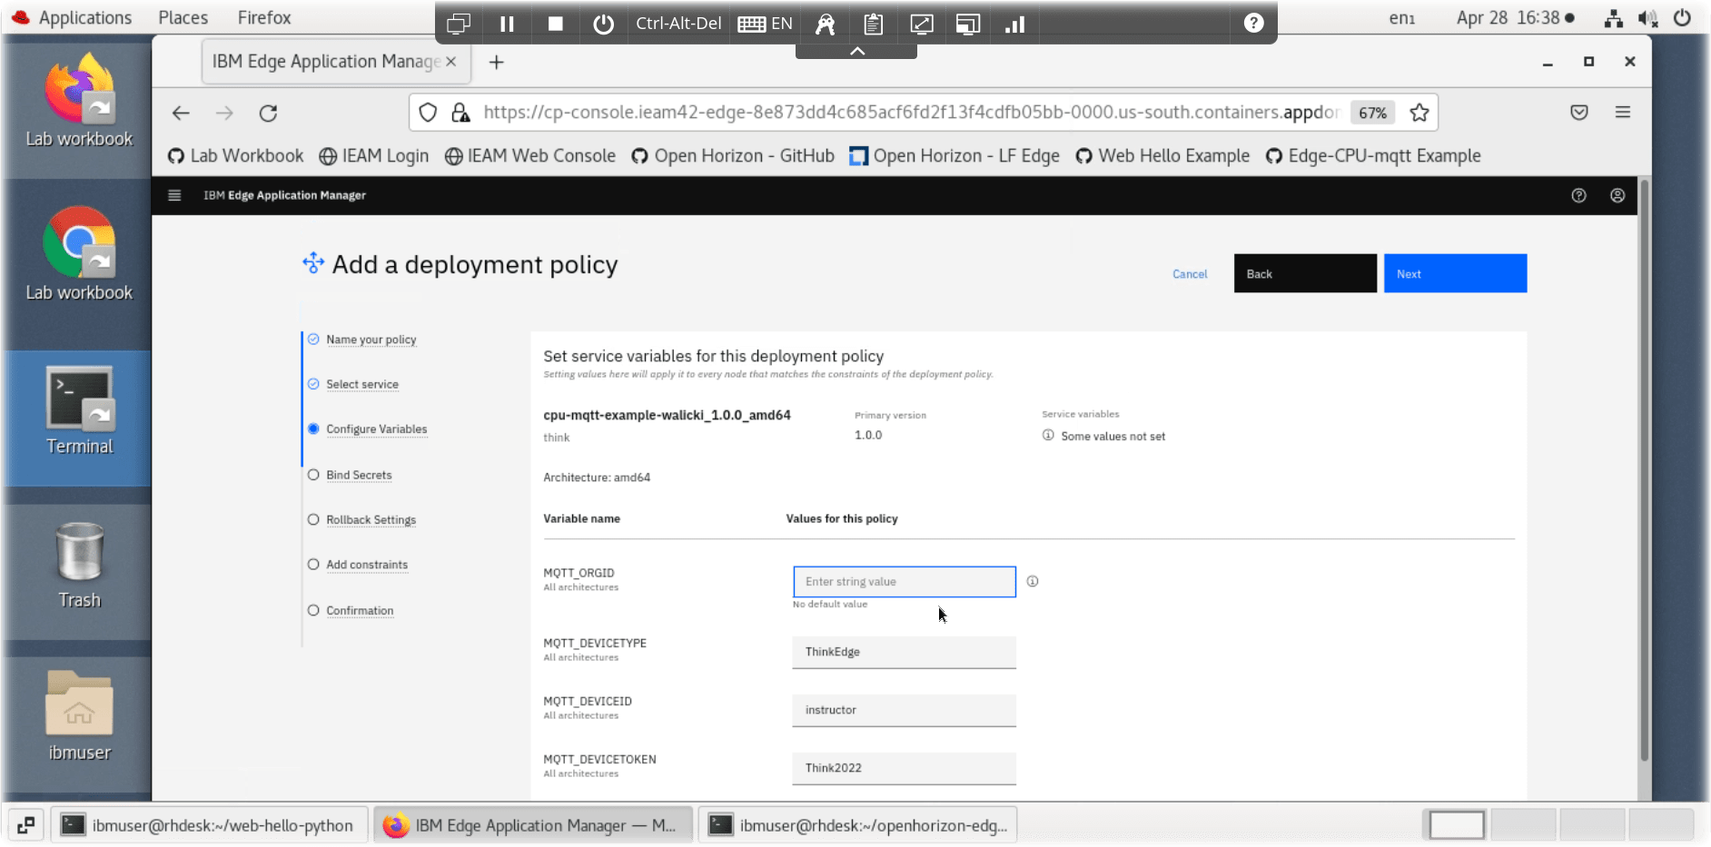
Task: Open the Places menu
Action: pos(183,17)
